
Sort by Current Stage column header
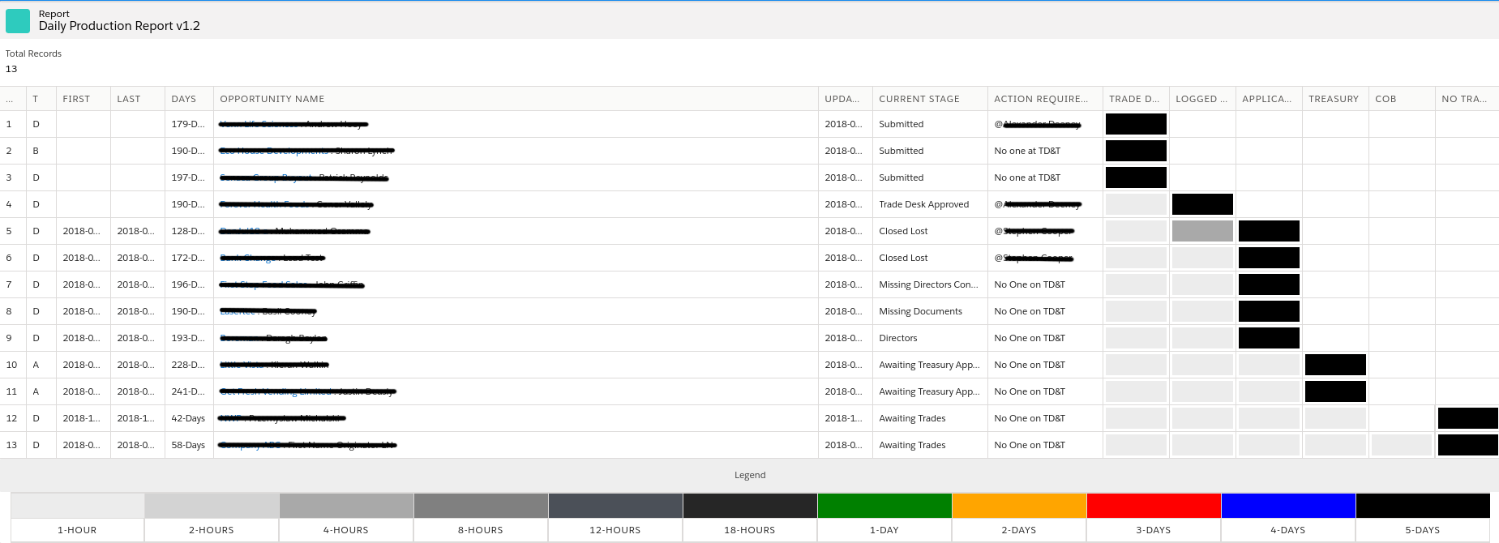pyautogui.click(x=919, y=99)
